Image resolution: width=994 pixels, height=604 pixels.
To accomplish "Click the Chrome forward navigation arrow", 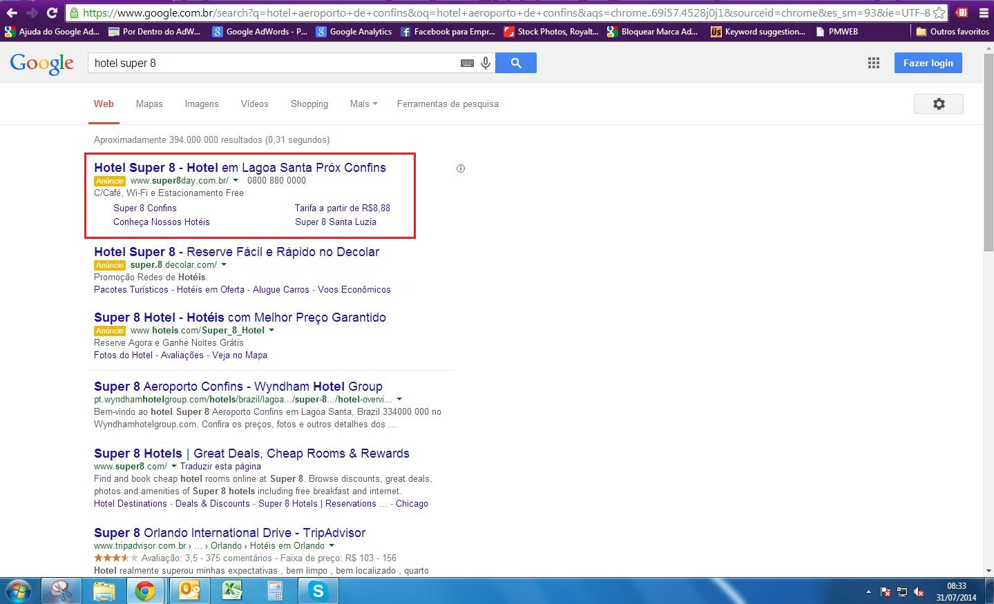I will [x=32, y=12].
